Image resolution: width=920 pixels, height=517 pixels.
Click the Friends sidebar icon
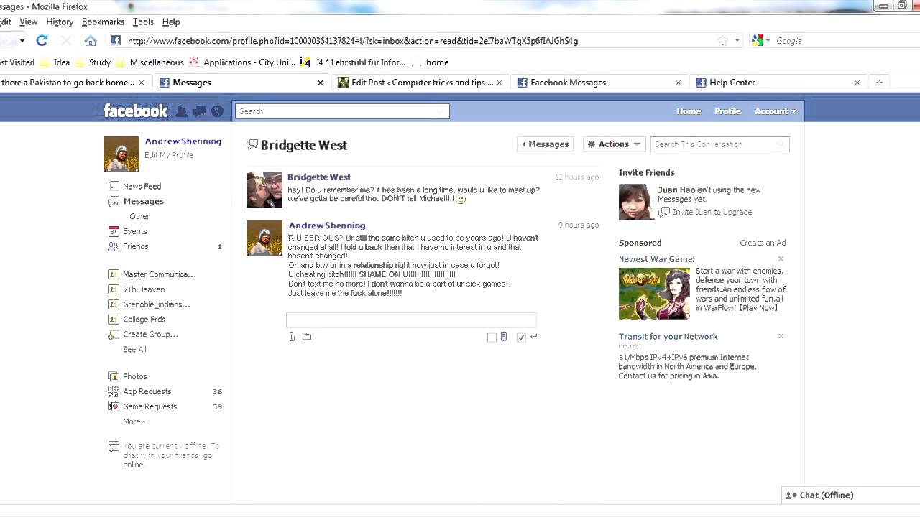(x=114, y=246)
